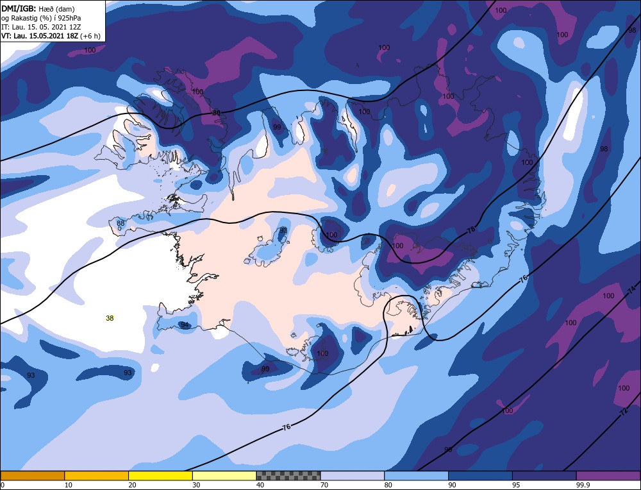Click the 10–20 orange legend swatch
Screen dimensions: 641x490
[x=97, y=475]
